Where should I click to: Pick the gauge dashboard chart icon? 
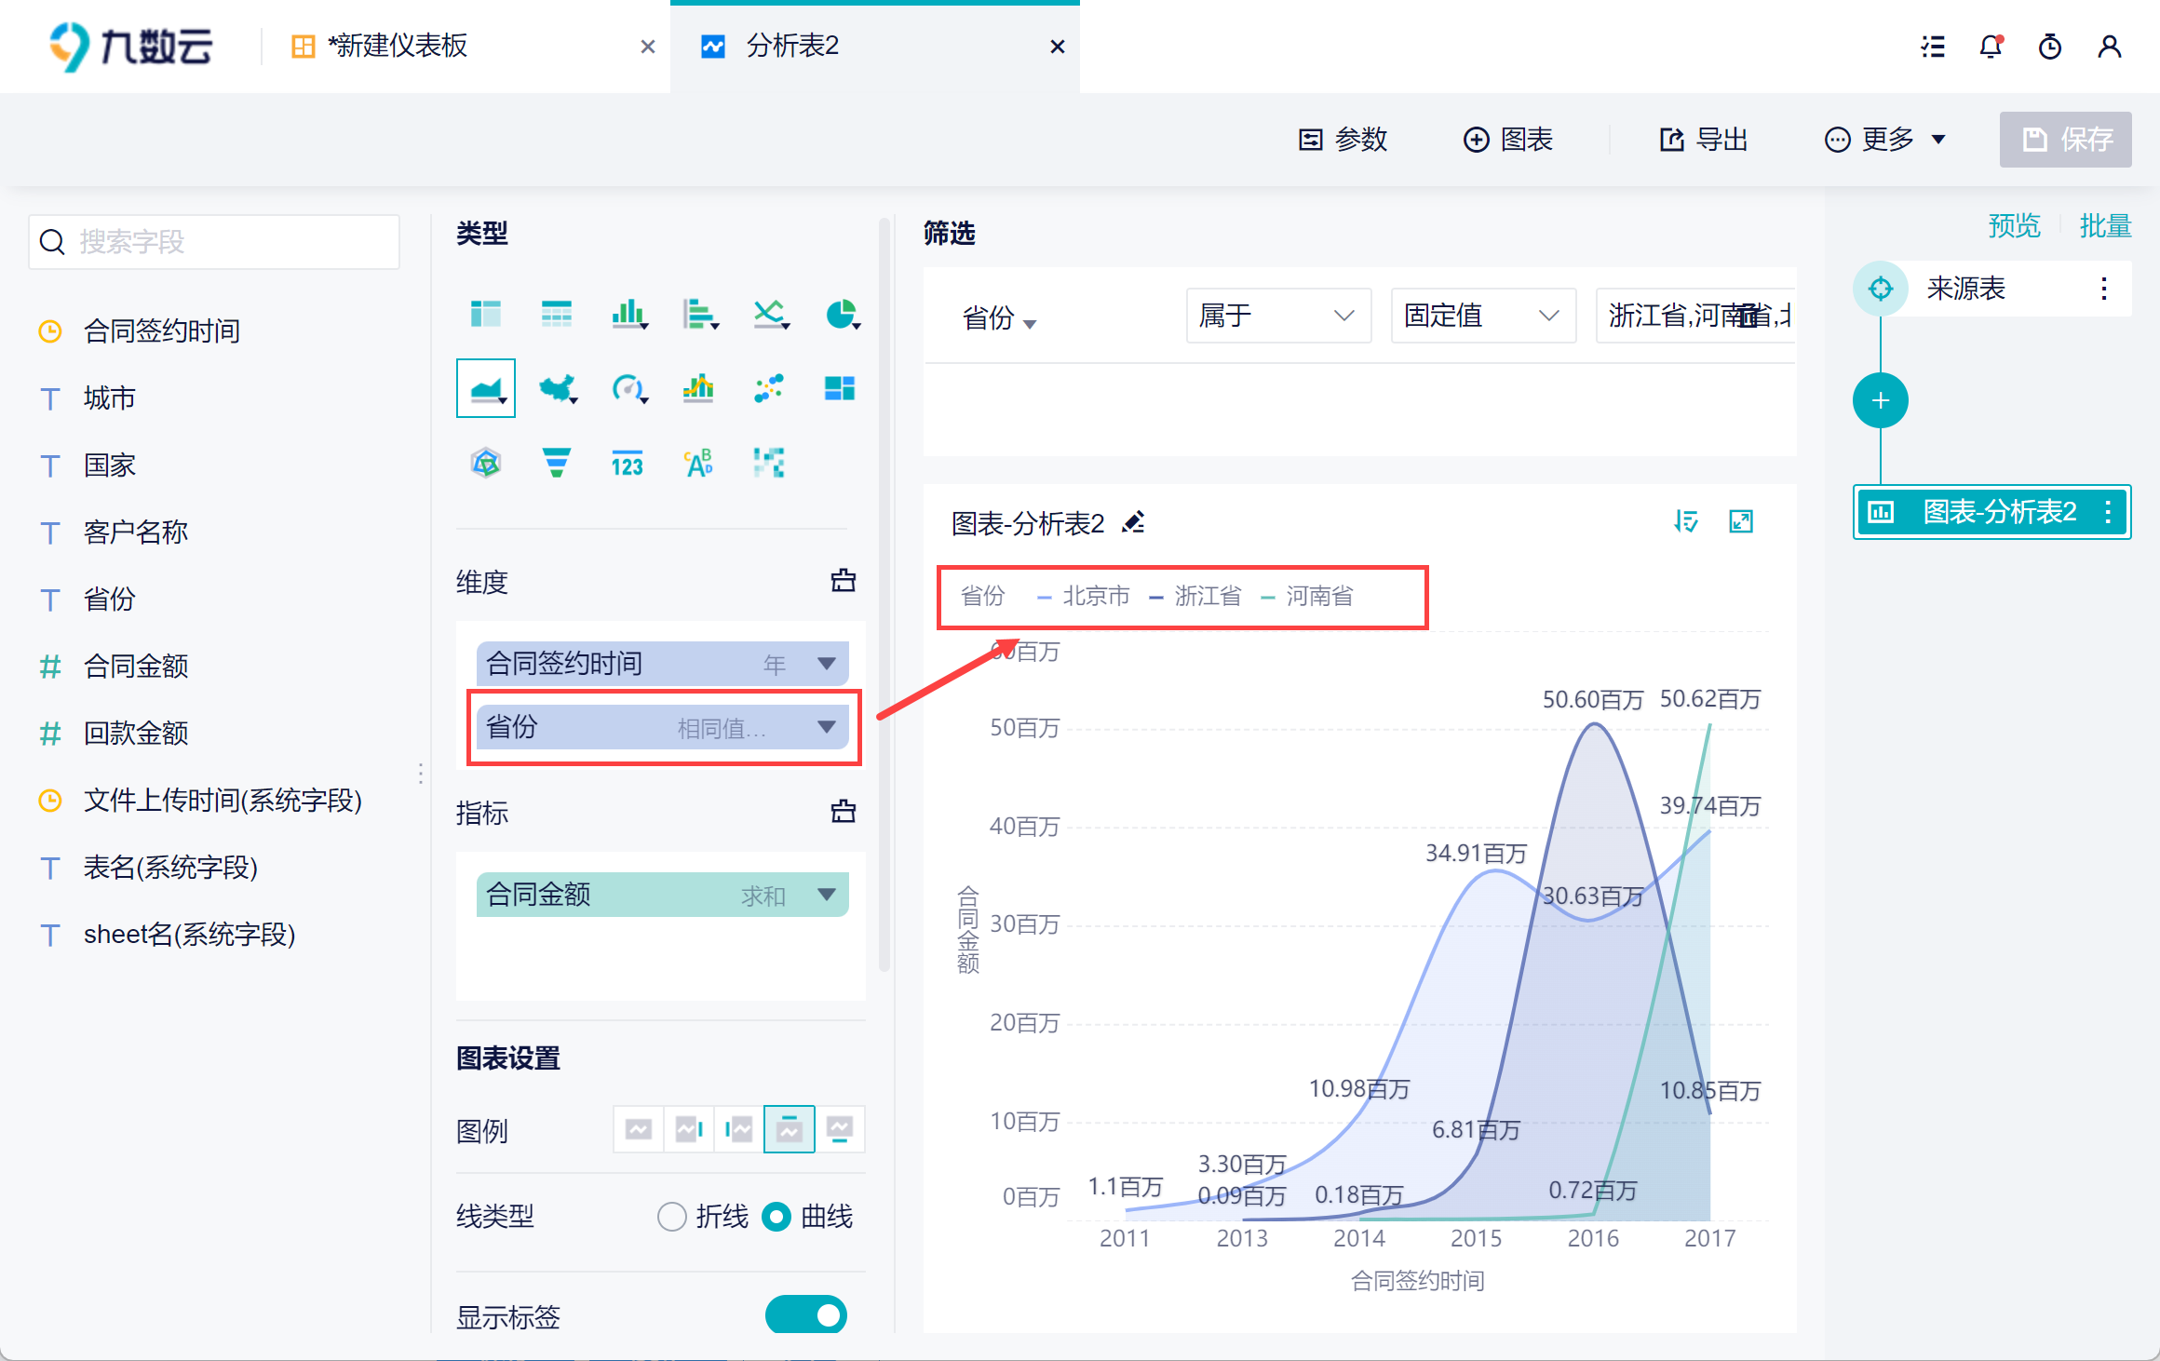click(628, 388)
